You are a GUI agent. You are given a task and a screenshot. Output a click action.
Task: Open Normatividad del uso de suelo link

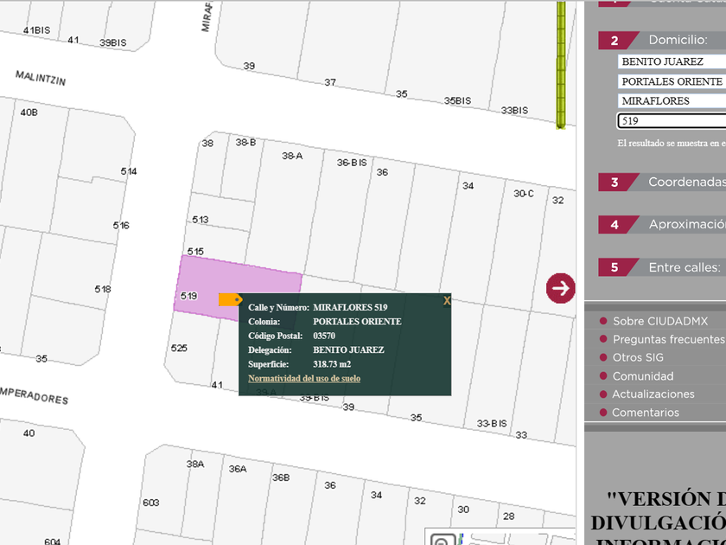point(304,379)
